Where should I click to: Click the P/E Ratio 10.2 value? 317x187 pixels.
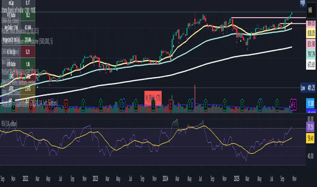click(28, 15)
